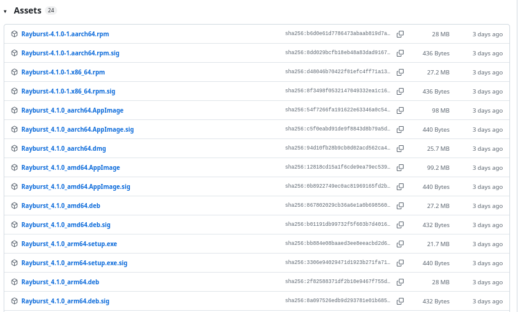
Task: Copy sha256 of Rayburst_4.1.0_amd64.AppImage
Action: pos(400,167)
